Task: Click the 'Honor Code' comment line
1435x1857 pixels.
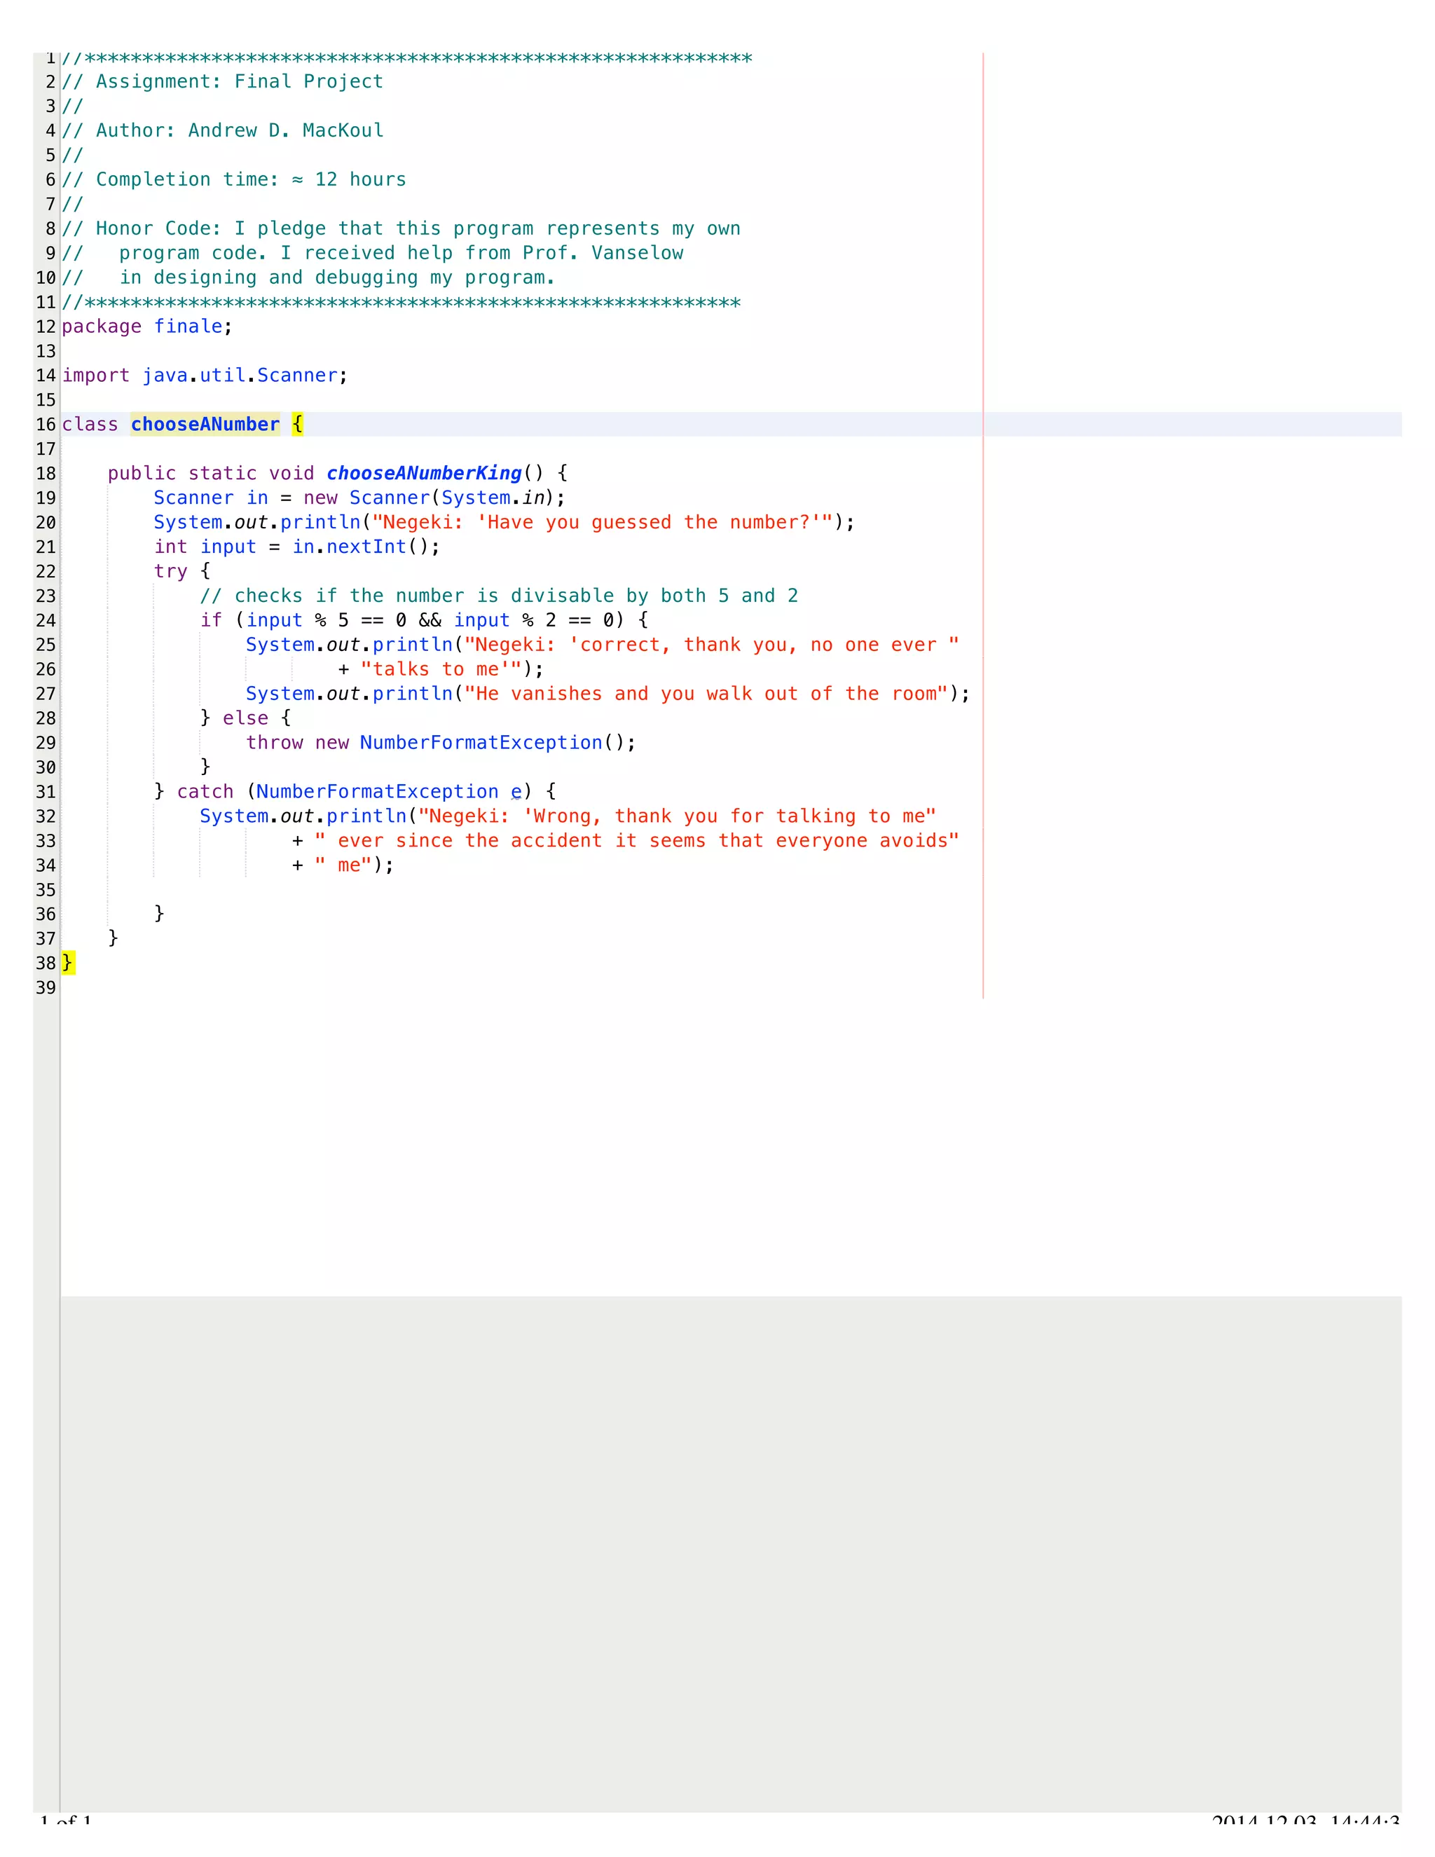Action: 401,228
